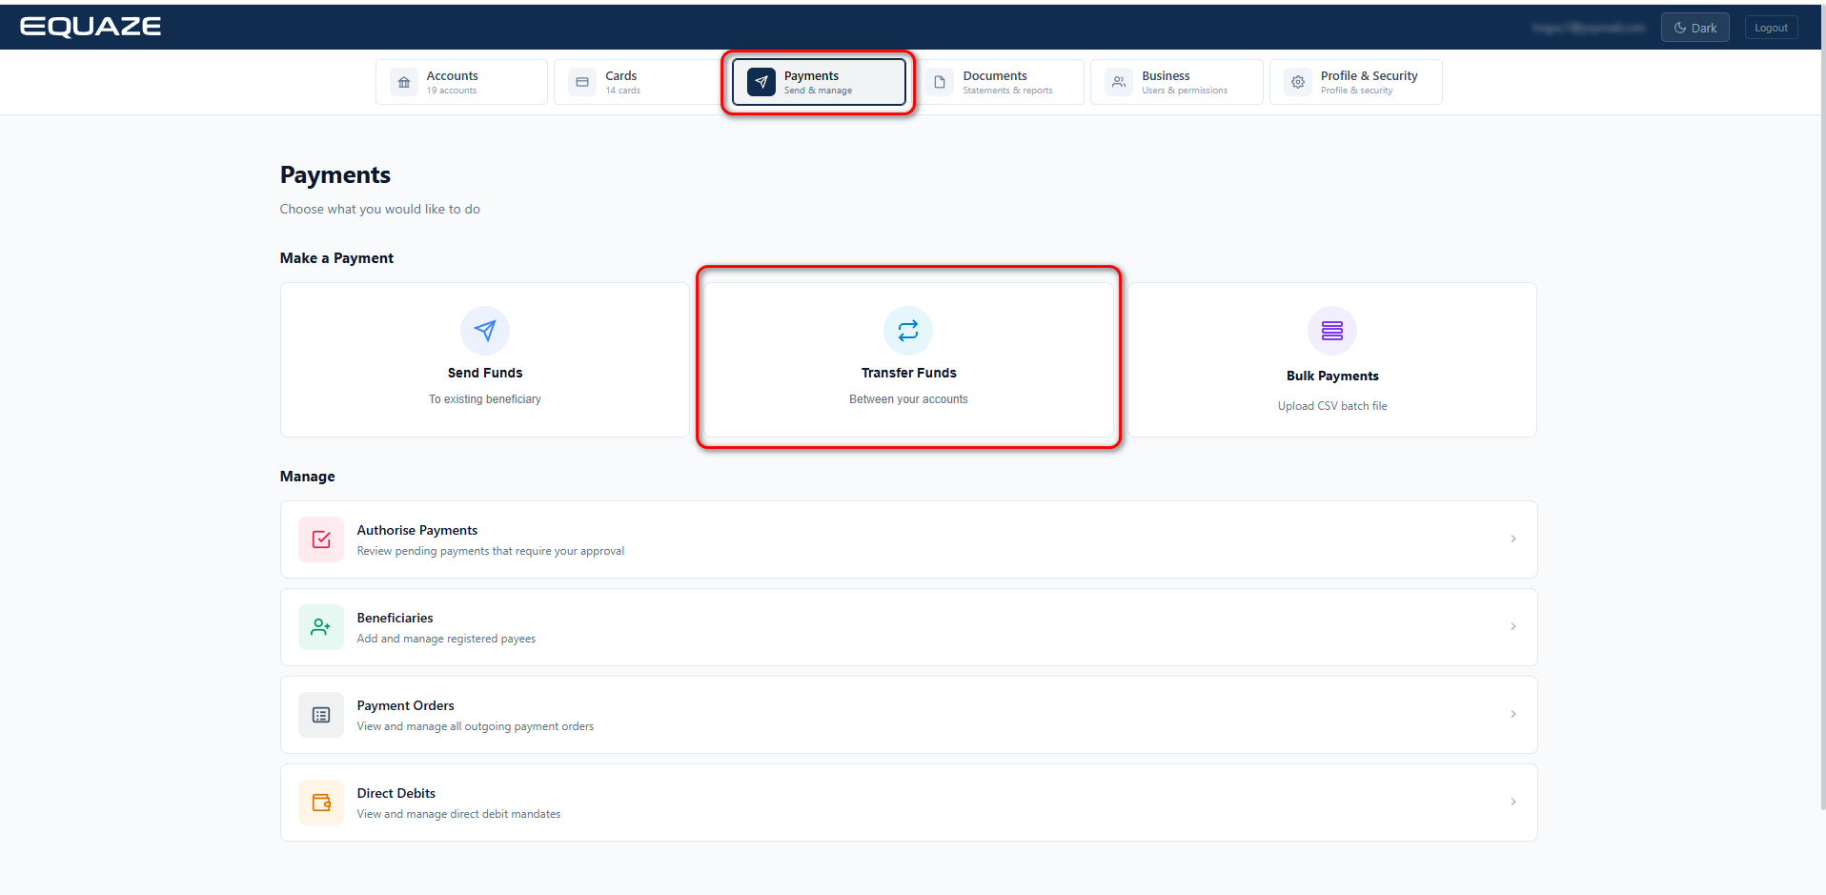This screenshot has height=895, width=1826.
Task: Click the blurred user email in header
Action: [1589, 28]
